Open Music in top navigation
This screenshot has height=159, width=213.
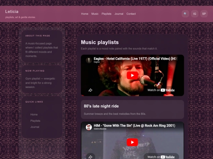coord(95,14)
